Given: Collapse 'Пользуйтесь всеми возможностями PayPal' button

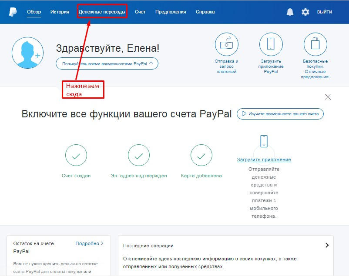Looking at the screenshot, I should coord(107,63).
